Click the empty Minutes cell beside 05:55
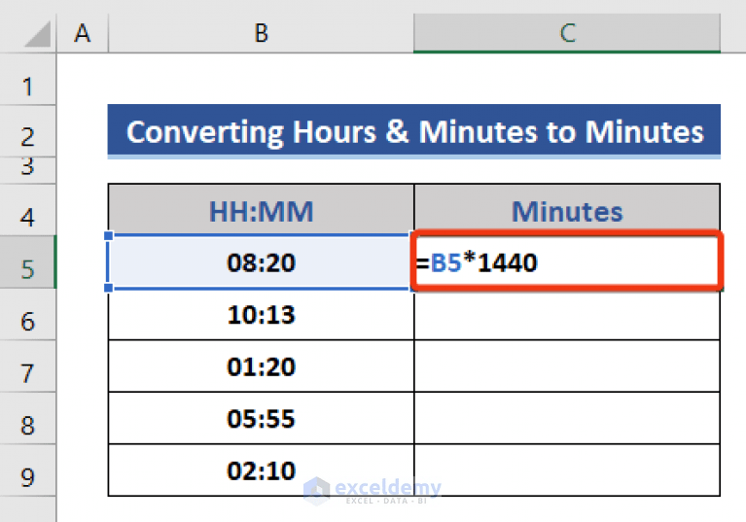Viewport: 746px width, 522px height. [567, 418]
